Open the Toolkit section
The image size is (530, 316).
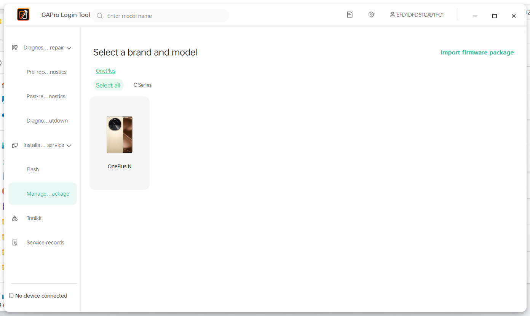[34, 218]
